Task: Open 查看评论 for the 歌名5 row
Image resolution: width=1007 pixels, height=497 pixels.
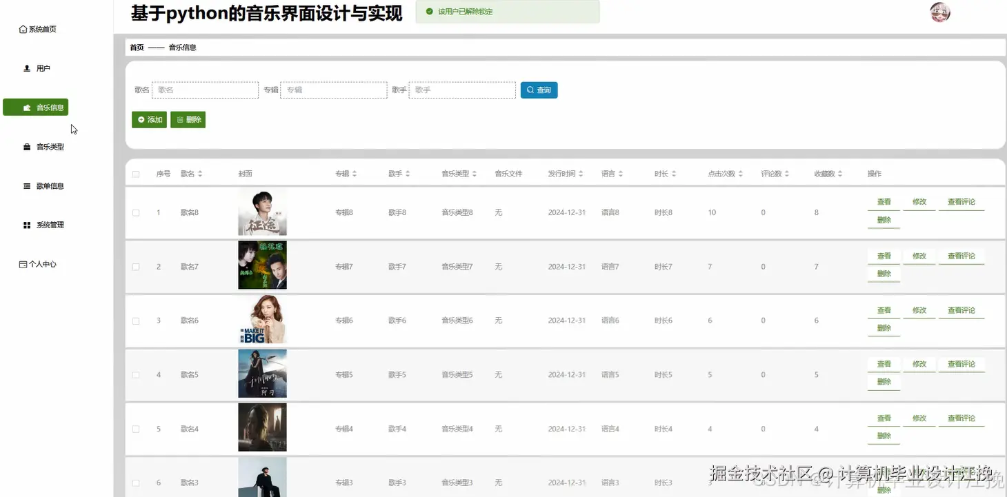Action: tap(961, 364)
